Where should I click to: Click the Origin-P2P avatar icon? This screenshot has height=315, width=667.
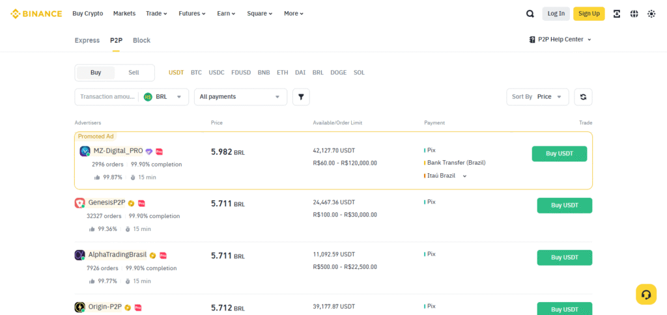click(x=79, y=307)
